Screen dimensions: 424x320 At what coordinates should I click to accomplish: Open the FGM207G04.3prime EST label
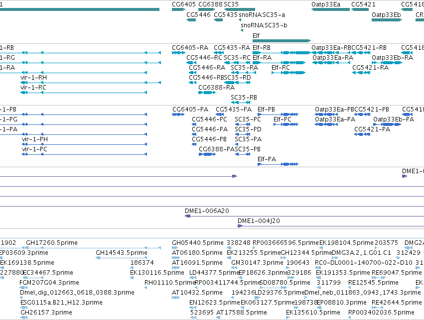[49, 283]
